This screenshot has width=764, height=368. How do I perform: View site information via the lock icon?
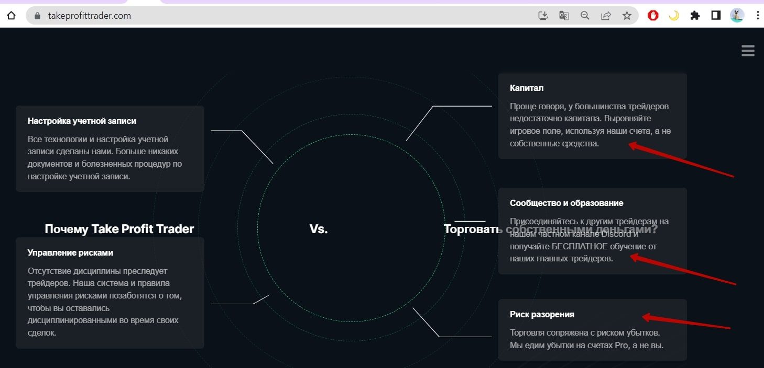(x=37, y=16)
